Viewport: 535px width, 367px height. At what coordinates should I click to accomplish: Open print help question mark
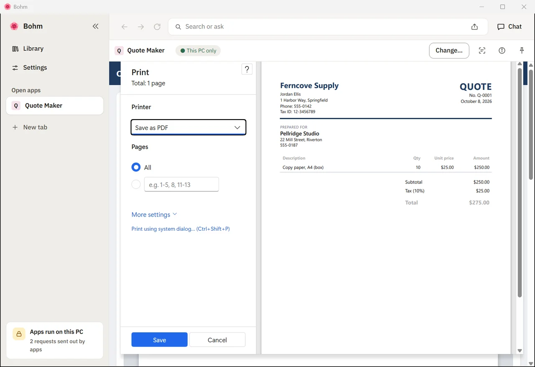click(247, 69)
